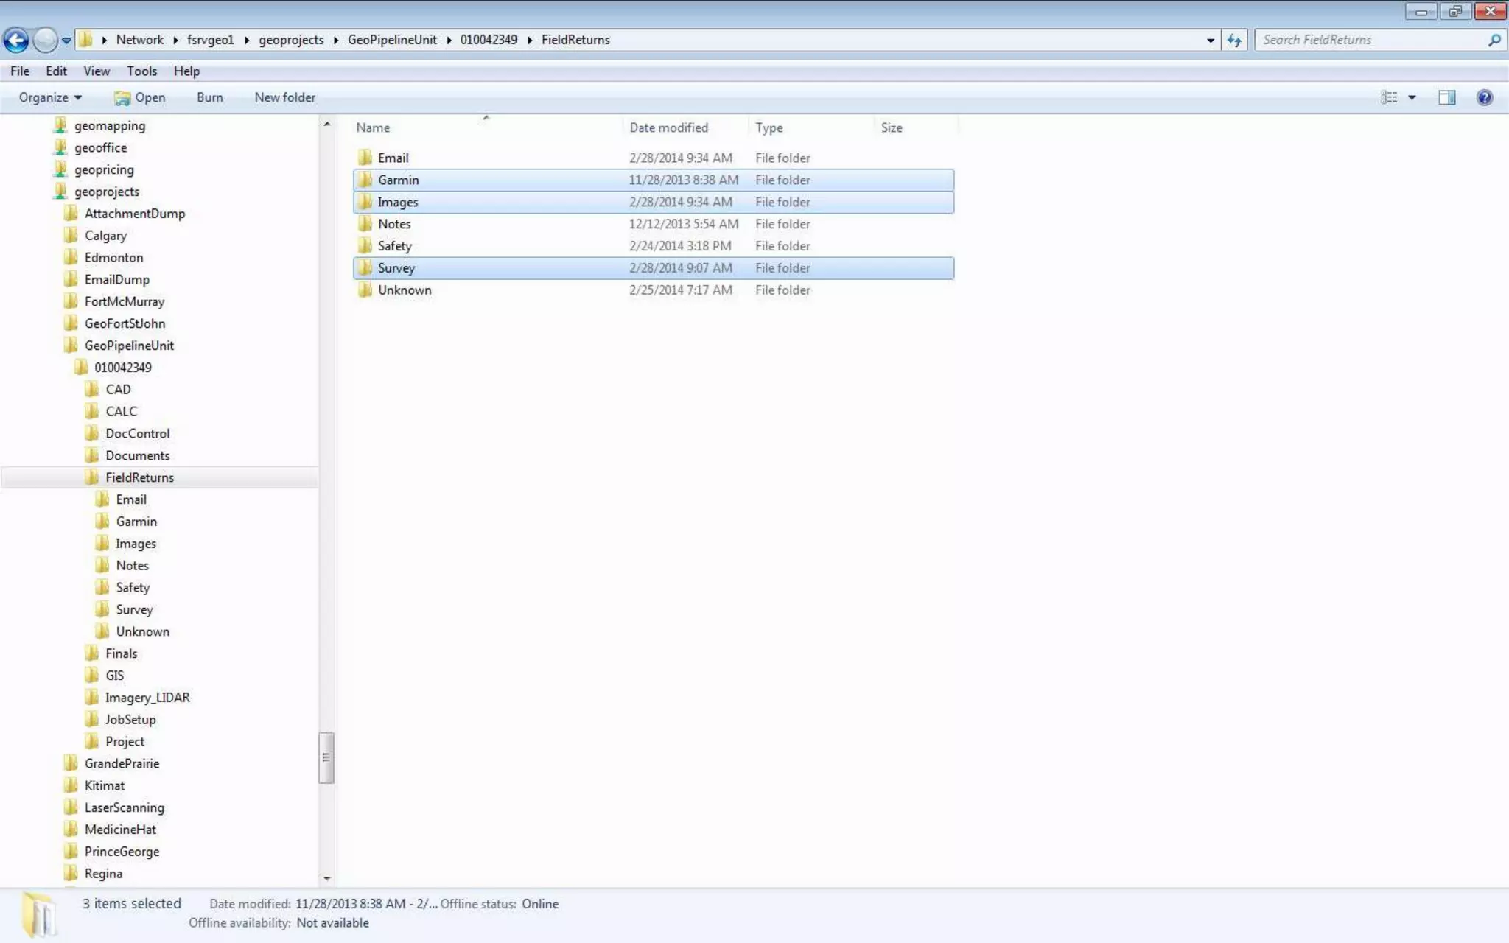Open the View menu
The height and width of the screenshot is (943, 1509).
(x=97, y=71)
